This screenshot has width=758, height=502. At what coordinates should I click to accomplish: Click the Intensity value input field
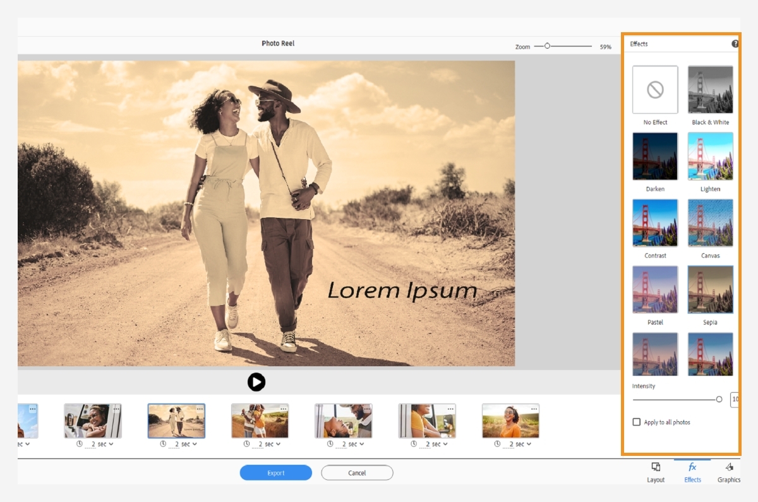(736, 399)
